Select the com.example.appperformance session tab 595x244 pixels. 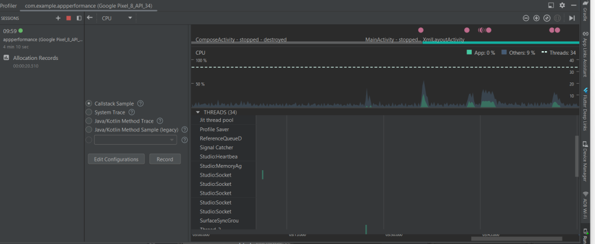[x=88, y=6]
